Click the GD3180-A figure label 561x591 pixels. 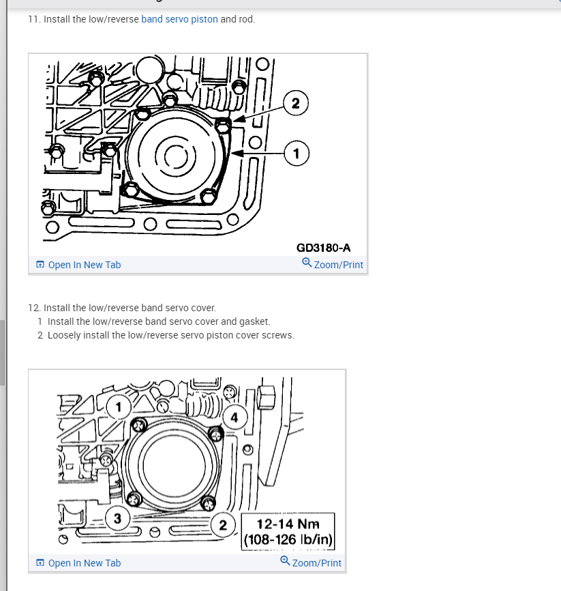[x=323, y=248]
